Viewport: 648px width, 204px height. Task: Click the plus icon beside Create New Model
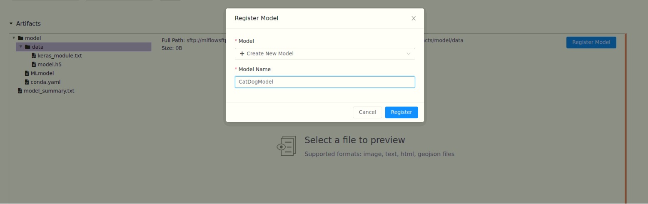tap(242, 54)
